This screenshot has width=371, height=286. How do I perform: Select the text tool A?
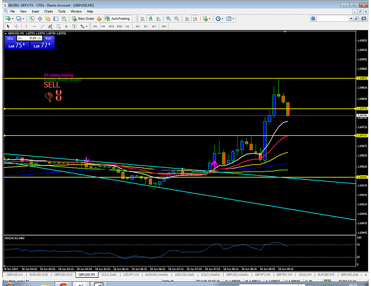tap(66, 26)
